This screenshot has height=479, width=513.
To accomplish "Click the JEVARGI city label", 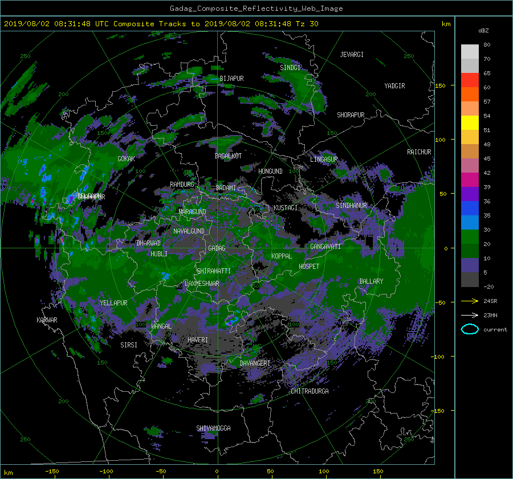I will click(352, 55).
